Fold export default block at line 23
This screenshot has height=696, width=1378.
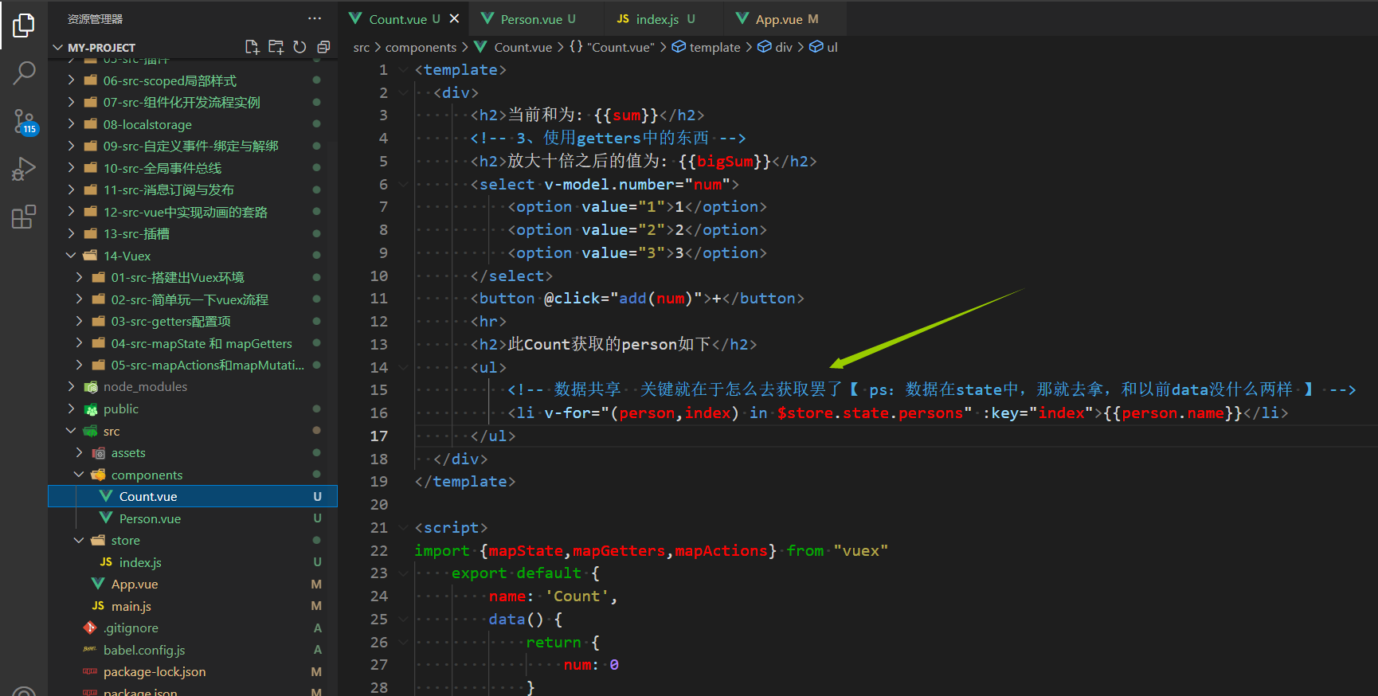(403, 573)
